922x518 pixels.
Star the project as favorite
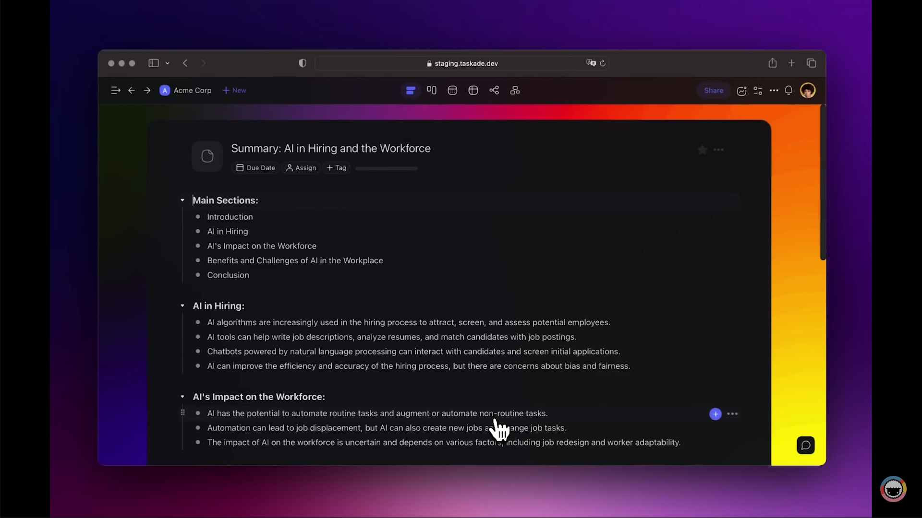pos(702,150)
